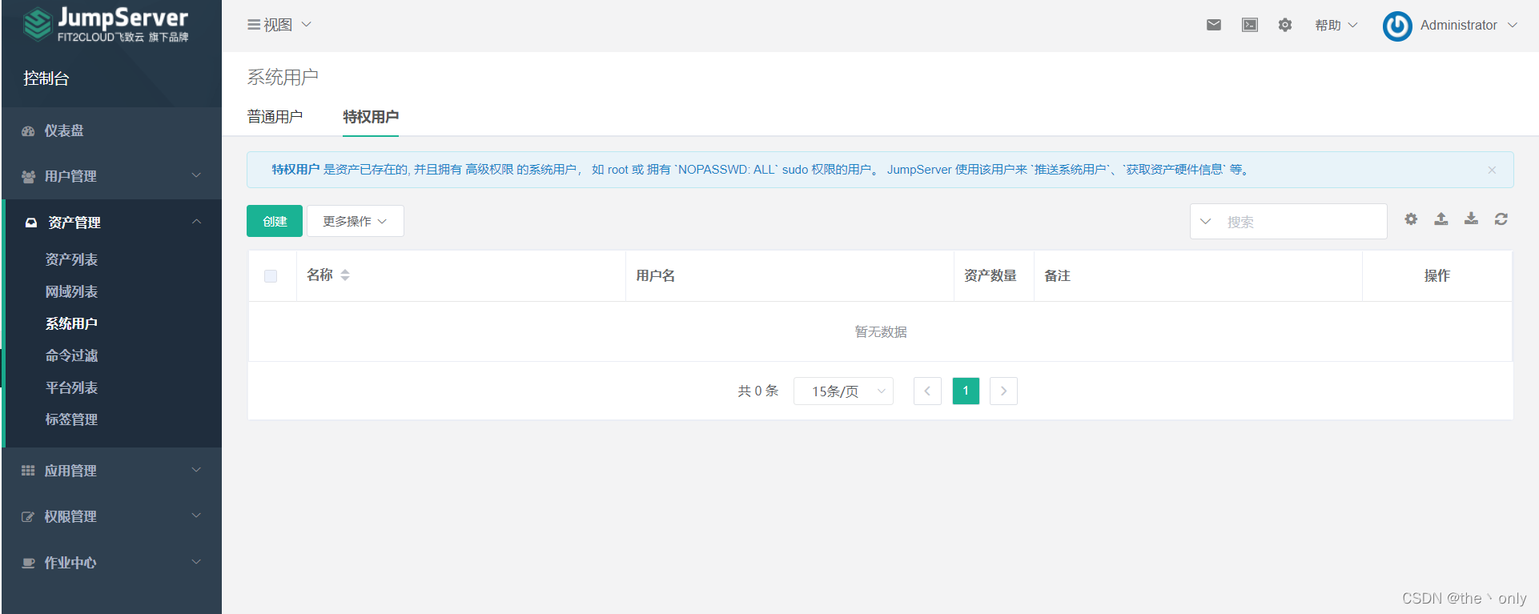Open the mail messages icon

pyautogui.click(x=1214, y=25)
